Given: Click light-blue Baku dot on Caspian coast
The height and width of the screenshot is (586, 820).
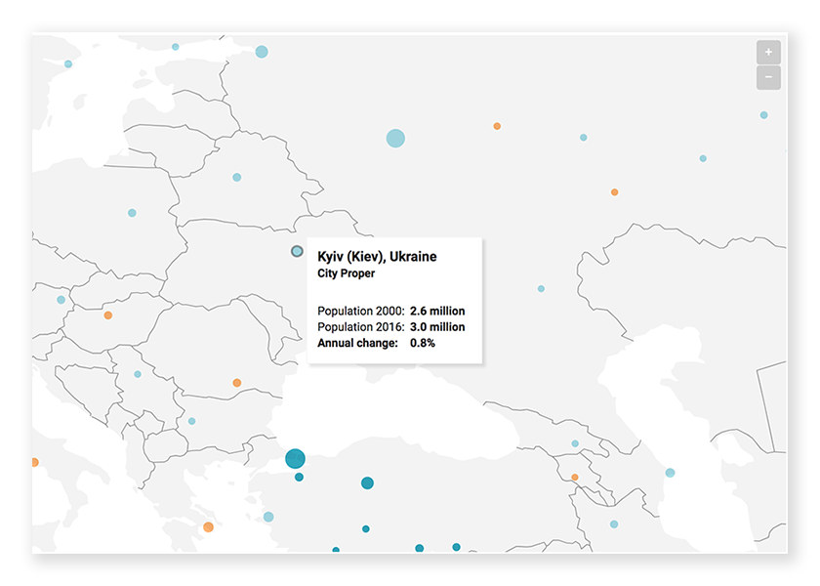Looking at the screenshot, I should tap(670, 473).
